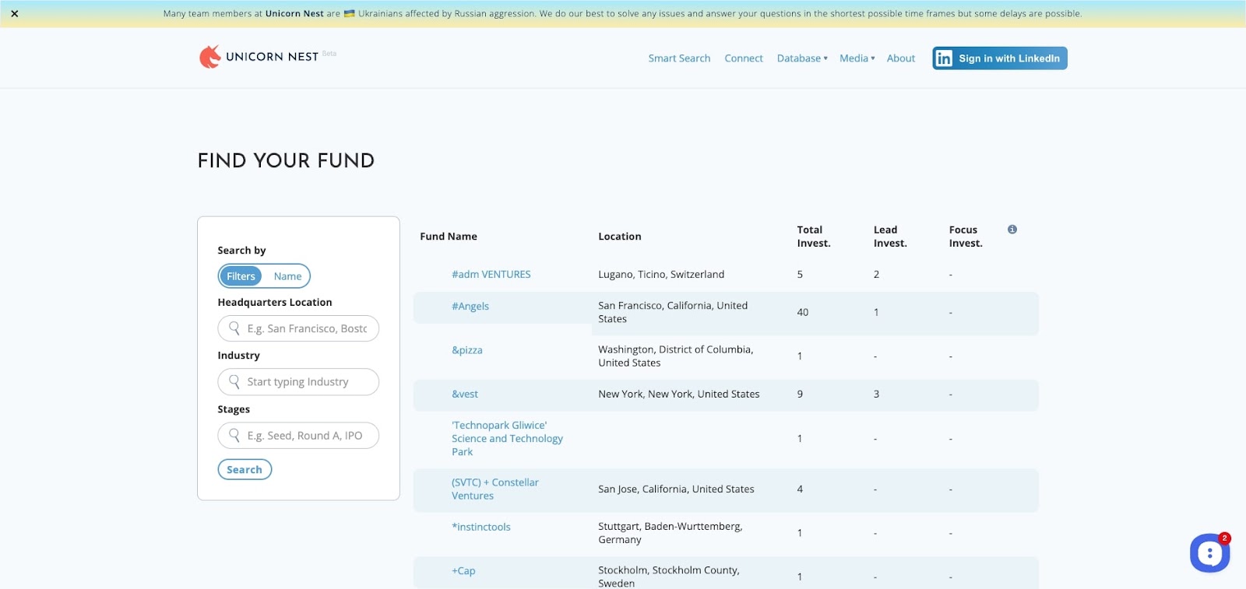Viewport: 1246px width, 589px height.
Task: Click the Search button
Action: (245, 469)
